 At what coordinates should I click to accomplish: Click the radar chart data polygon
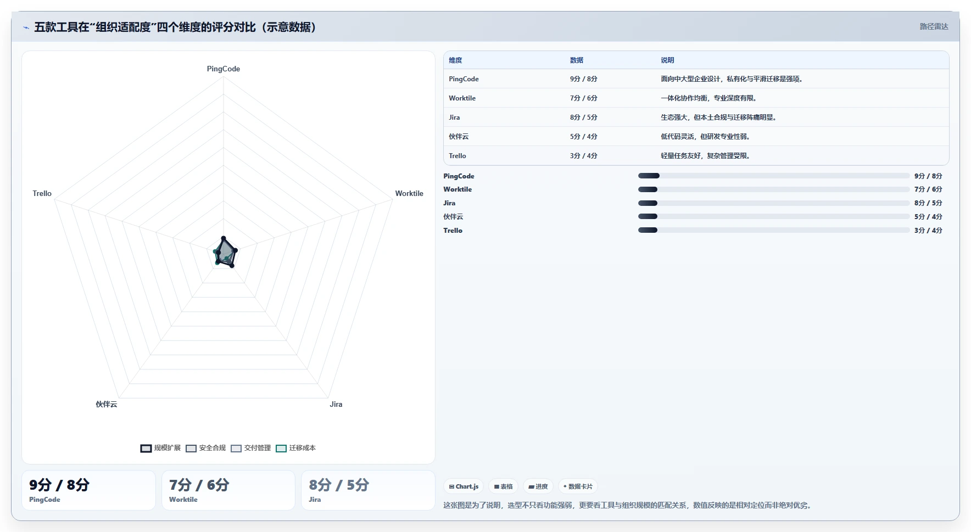coord(225,252)
